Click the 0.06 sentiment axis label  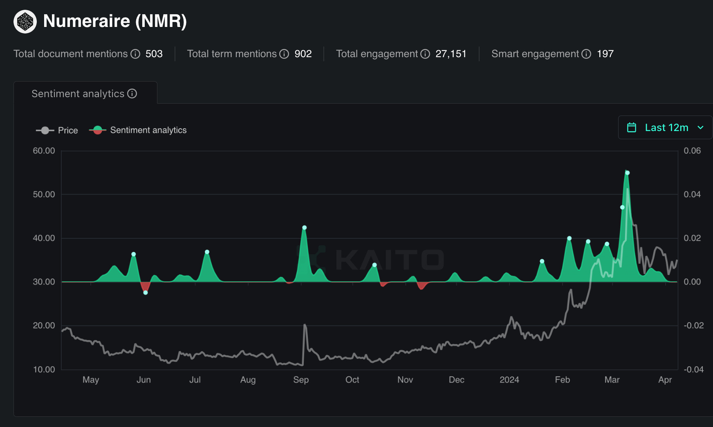click(x=692, y=151)
